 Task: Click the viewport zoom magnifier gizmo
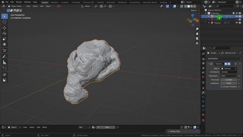[197, 29]
